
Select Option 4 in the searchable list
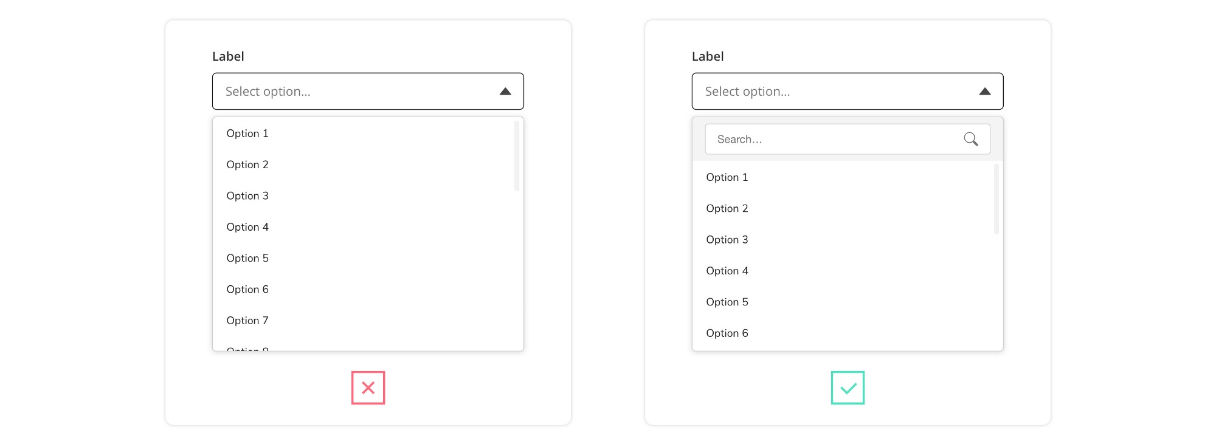(843, 271)
